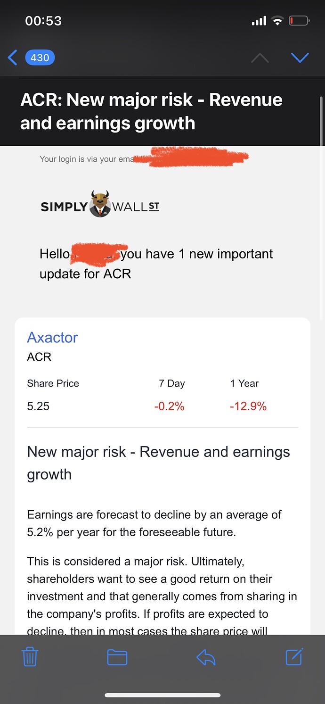Viewport: 325px width, 704px height.
Task: Tap the Wi-Fi status icon
Action: 277,21
